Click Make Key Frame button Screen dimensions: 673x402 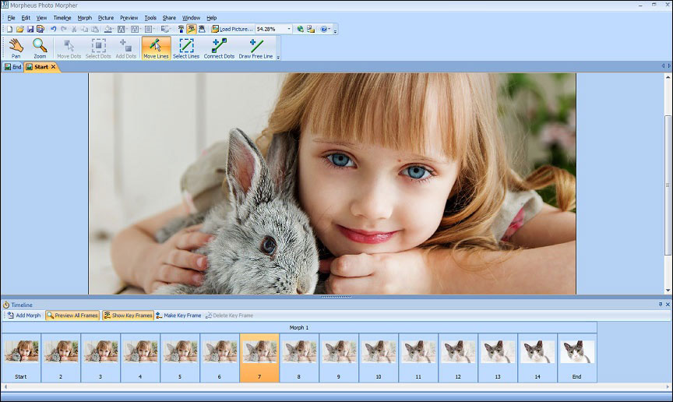pos(178,316)
